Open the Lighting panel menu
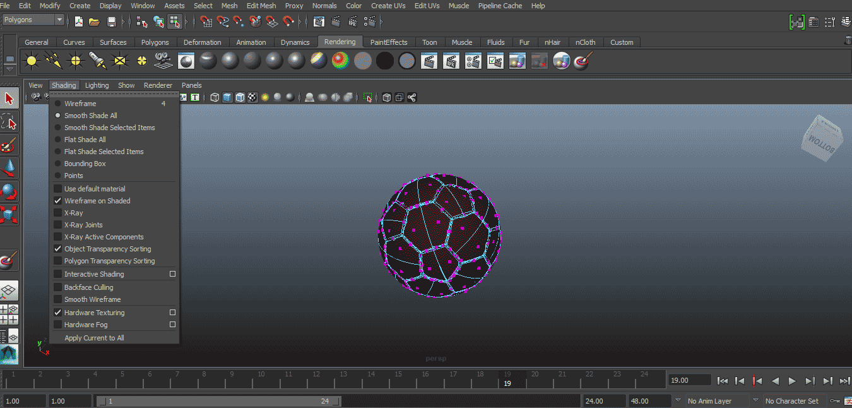The height and width of the screenshot is (408, 852). click(97, 85)
